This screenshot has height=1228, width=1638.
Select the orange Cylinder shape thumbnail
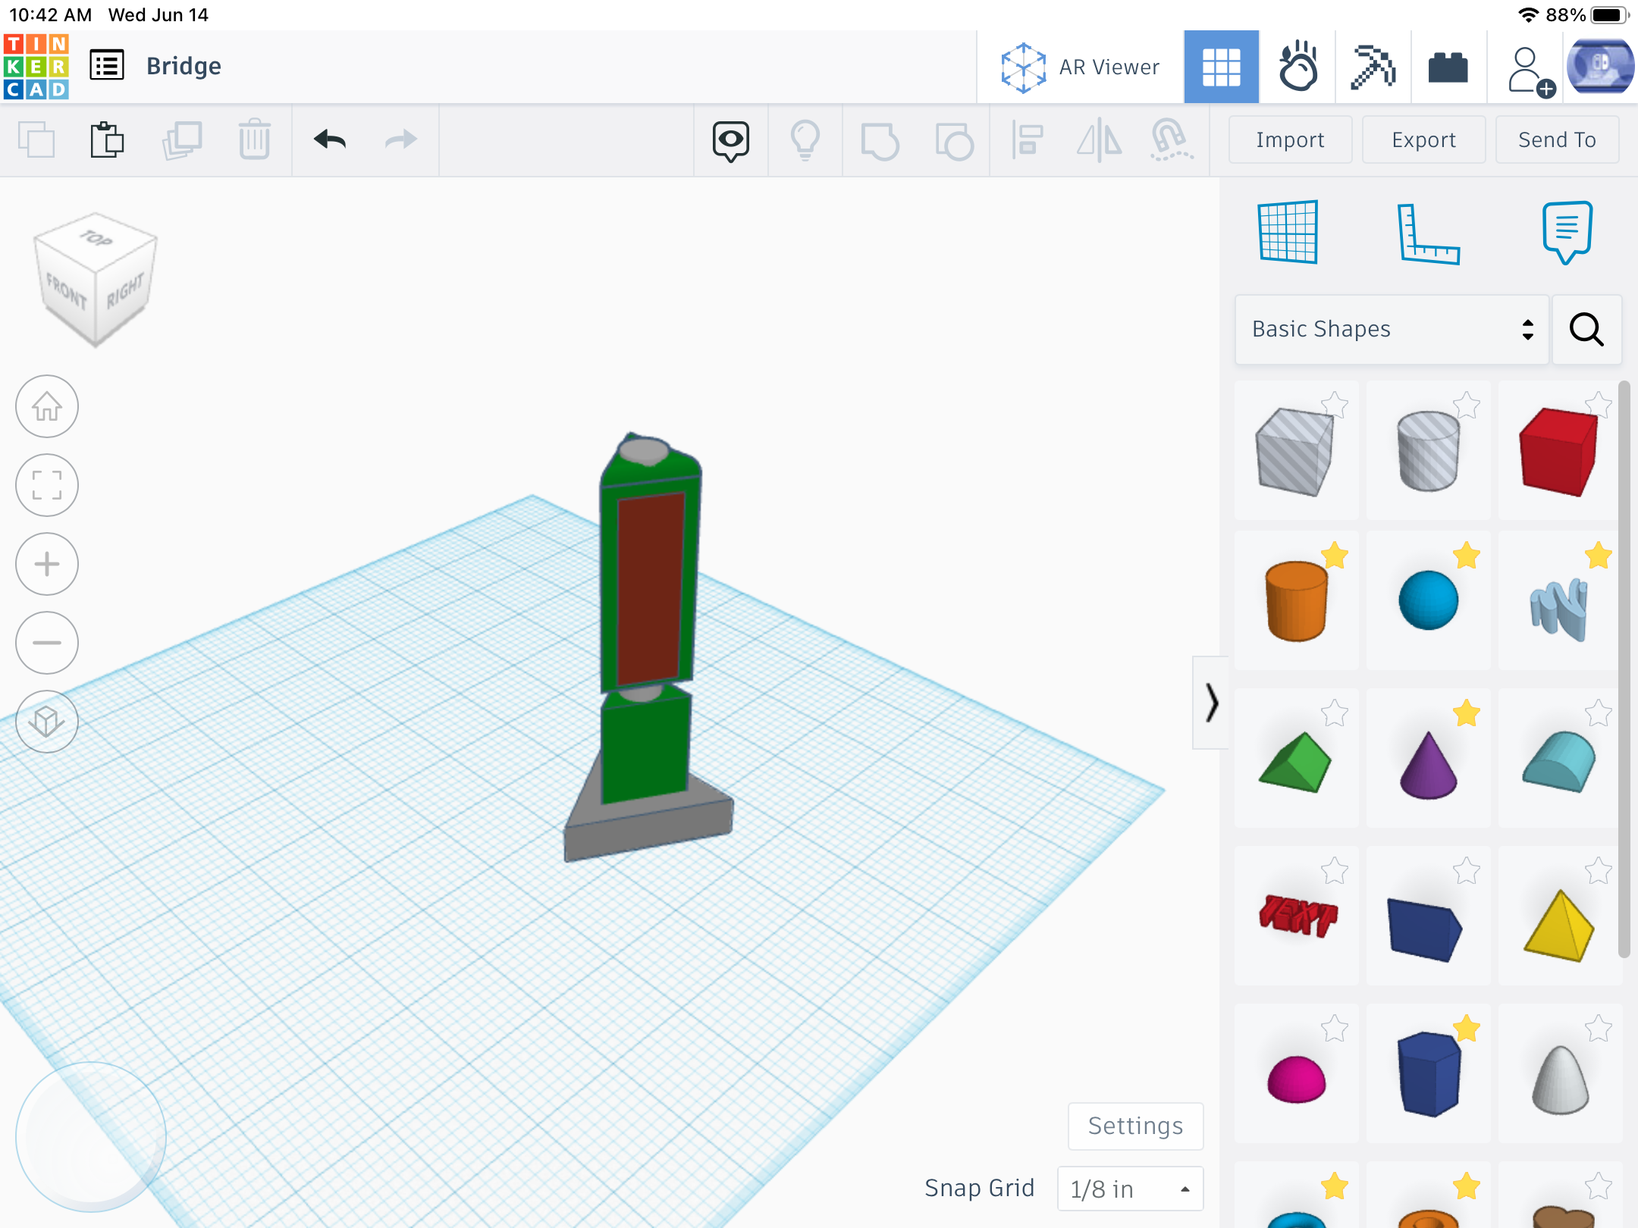pos(1296,600)
